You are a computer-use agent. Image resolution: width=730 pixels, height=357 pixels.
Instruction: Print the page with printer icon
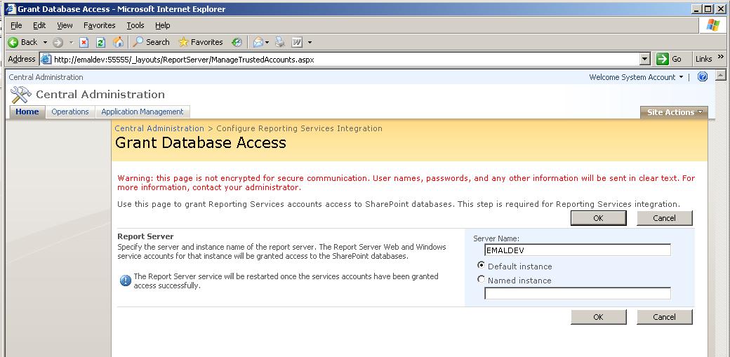click(280, 42)
